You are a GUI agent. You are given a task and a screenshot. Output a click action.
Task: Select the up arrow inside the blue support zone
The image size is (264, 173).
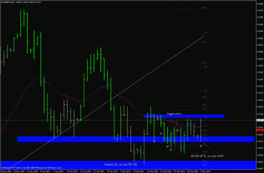tap(154, 141)
